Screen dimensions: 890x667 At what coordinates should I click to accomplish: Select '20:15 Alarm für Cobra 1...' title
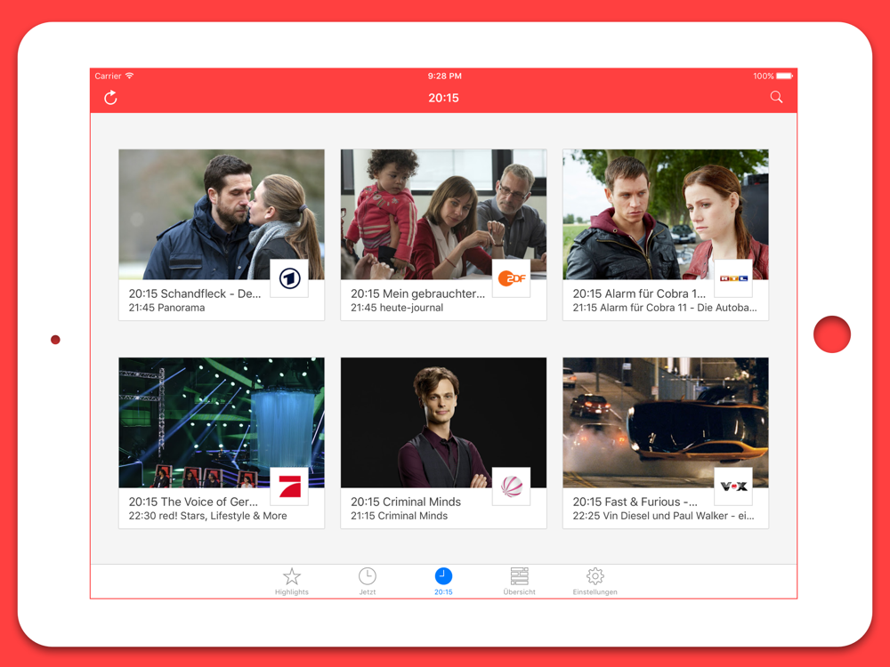(x=639, y=293)
